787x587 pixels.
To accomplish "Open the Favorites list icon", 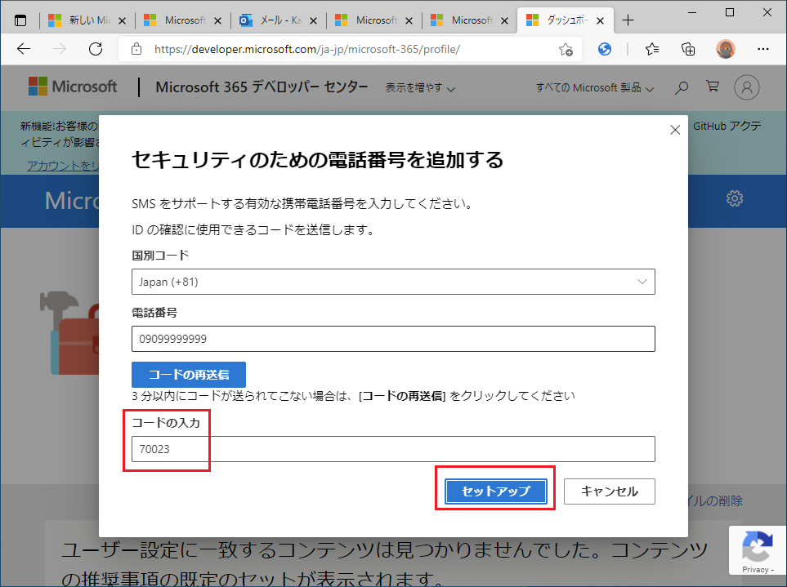I will [x=652, y=49].
